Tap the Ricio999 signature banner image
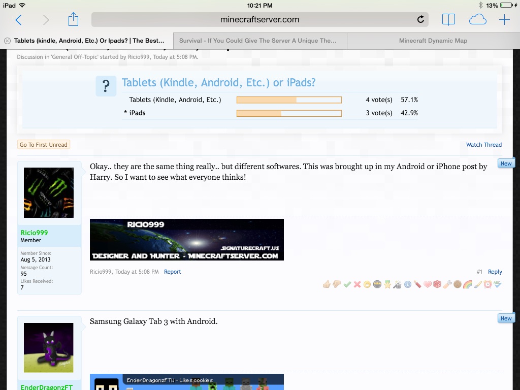520x390 pixels. tap(187, 240)
